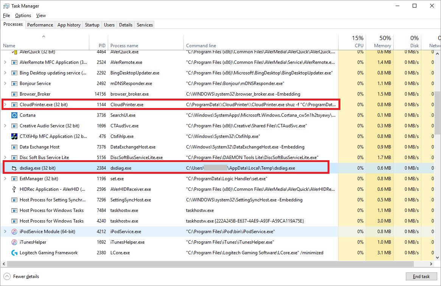Select the SearchUI.exe process name cell
This screenshot has height=286, width=441.
123,115
